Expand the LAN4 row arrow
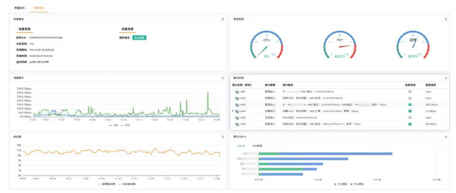This screenshot has width=456, height=193. tap(233, 111)
